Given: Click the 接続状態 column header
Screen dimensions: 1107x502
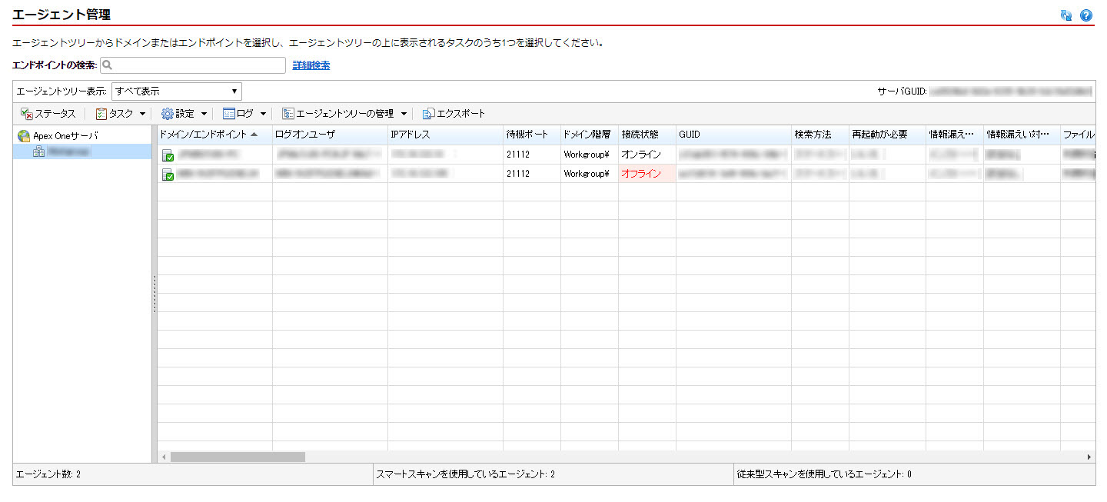Looking at the screenshot, I should coord(640,135).
